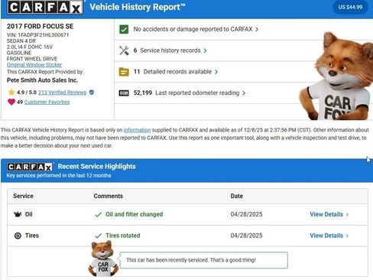
Task: Click the Date column header
Action: click(237, 196)
